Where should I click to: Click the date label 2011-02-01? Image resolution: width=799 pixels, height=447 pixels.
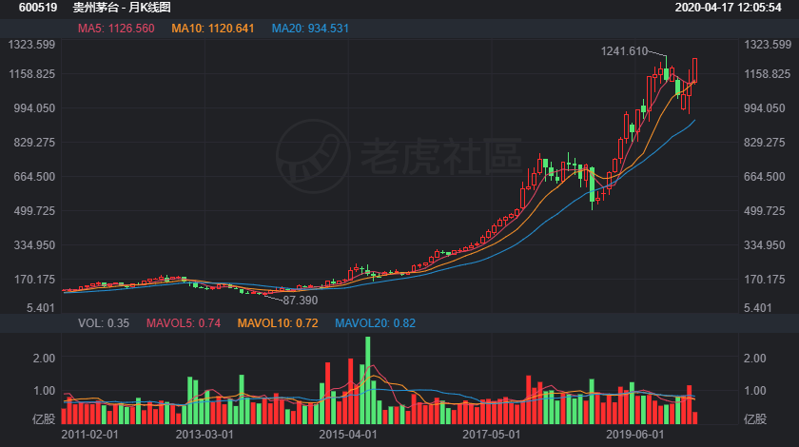point(89,435)
